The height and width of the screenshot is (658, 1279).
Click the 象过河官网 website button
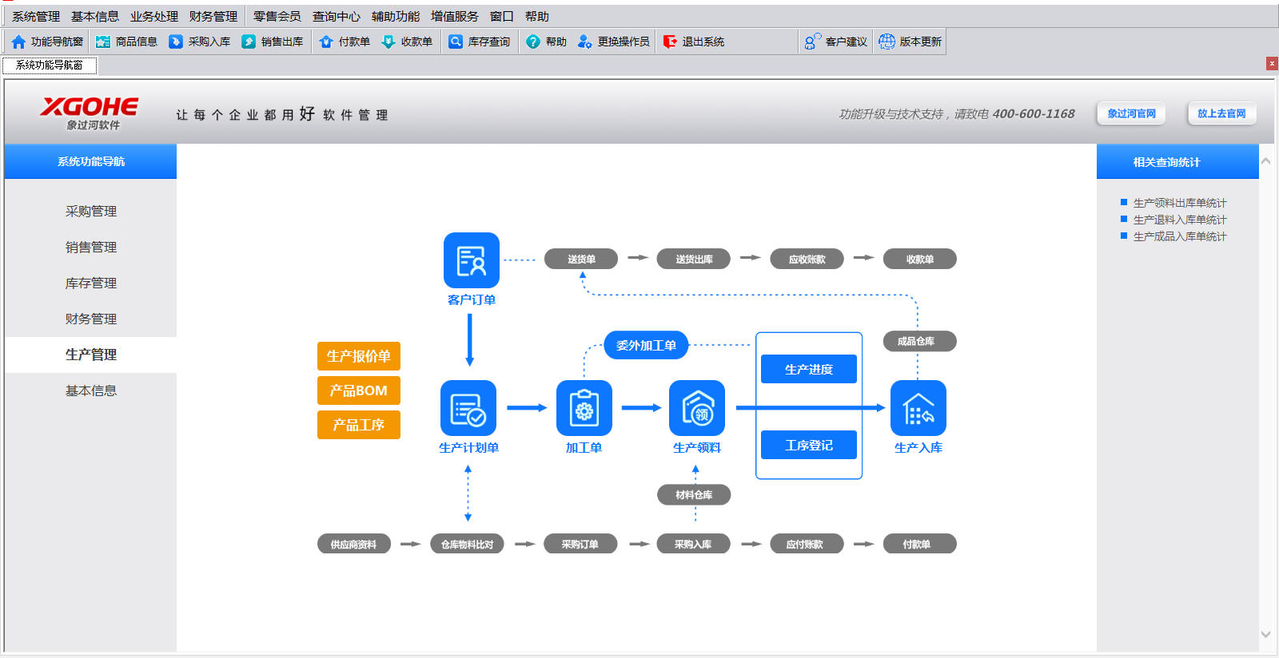(1131, 113)
